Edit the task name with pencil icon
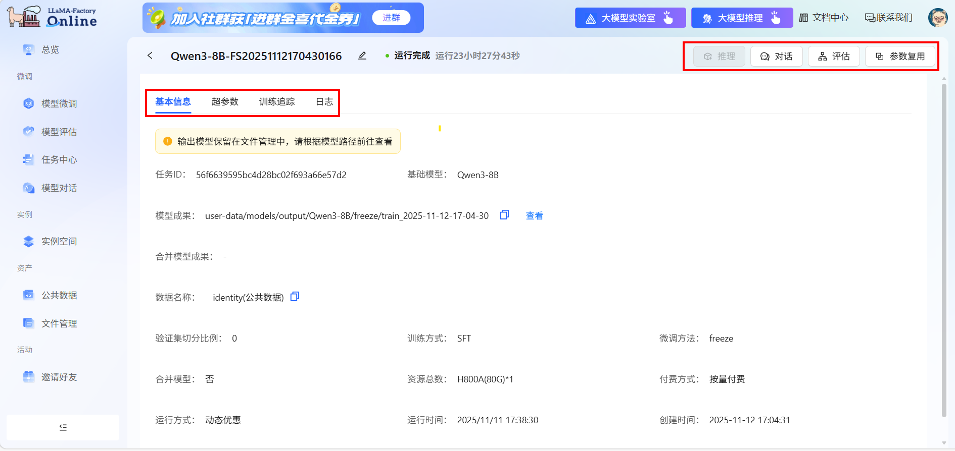This screenshot has width=955, height=451. 362,55
